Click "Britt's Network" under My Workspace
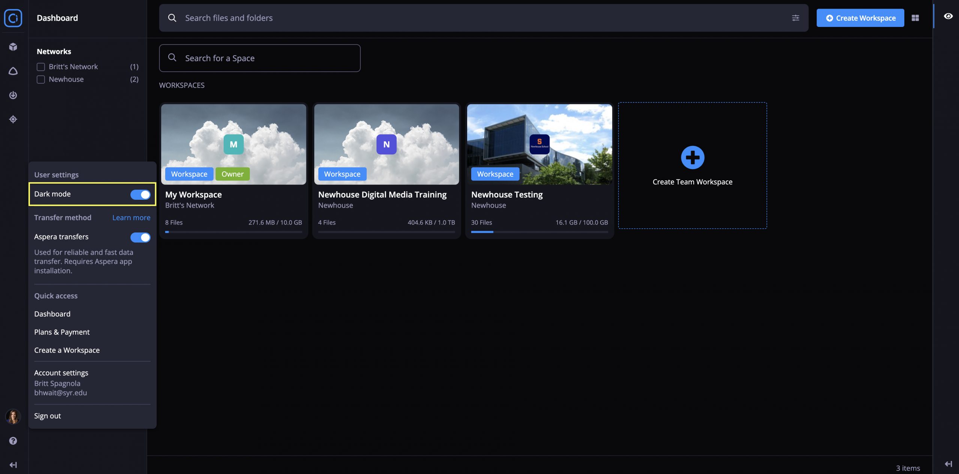This screenshot has height=474, width=959. [190, 205]
